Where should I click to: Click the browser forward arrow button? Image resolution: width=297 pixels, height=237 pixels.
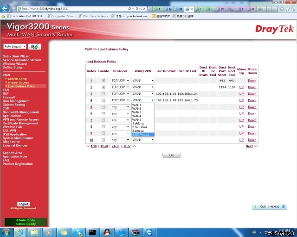coord(13,9)
